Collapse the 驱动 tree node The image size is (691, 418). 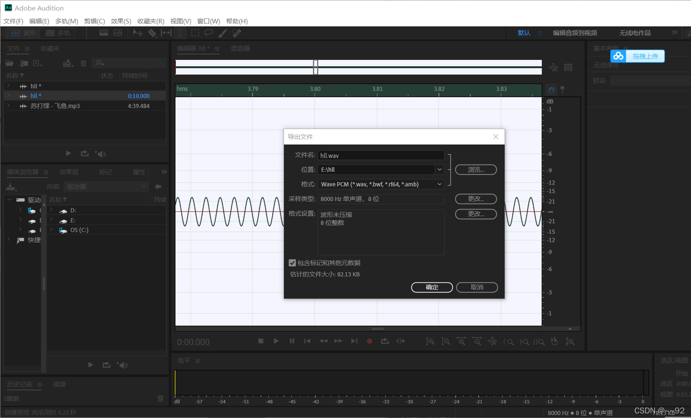point(9,200)
